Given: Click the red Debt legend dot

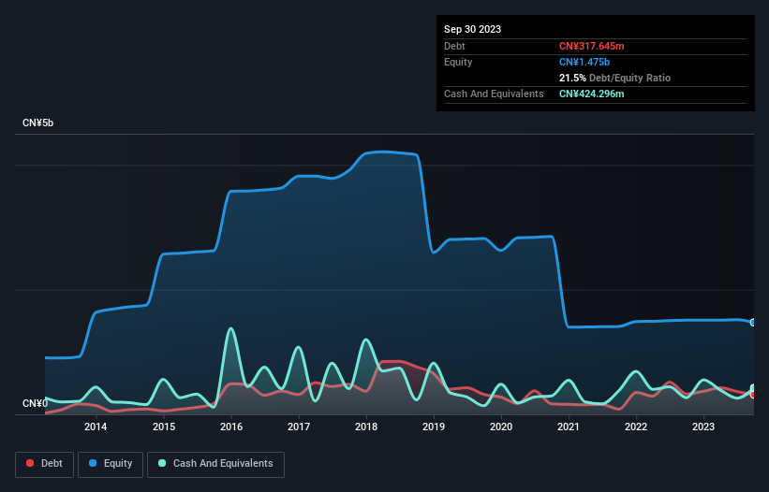Looking at the screenshot, I should (x=32, y=464).
